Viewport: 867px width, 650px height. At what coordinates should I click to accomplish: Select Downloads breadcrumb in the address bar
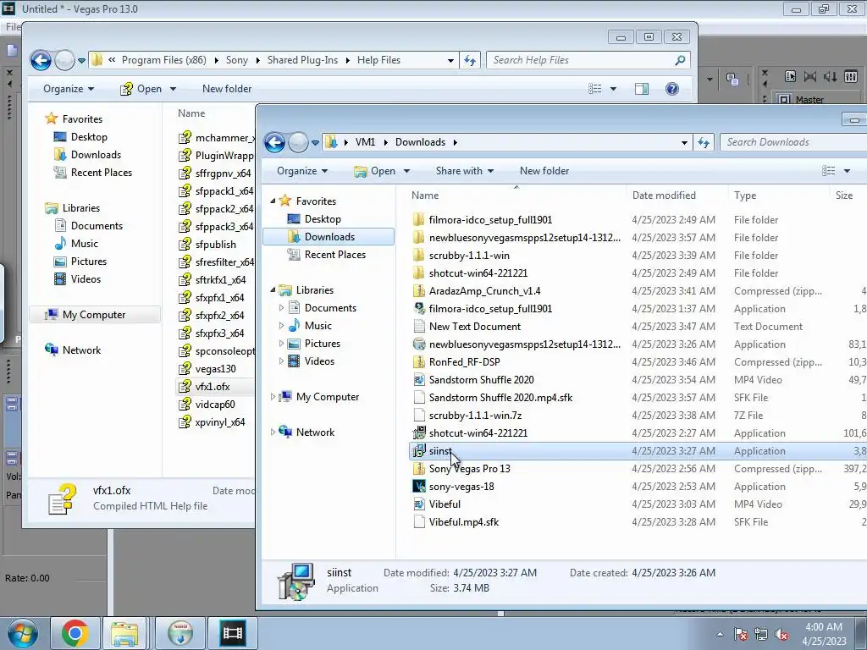420,142
